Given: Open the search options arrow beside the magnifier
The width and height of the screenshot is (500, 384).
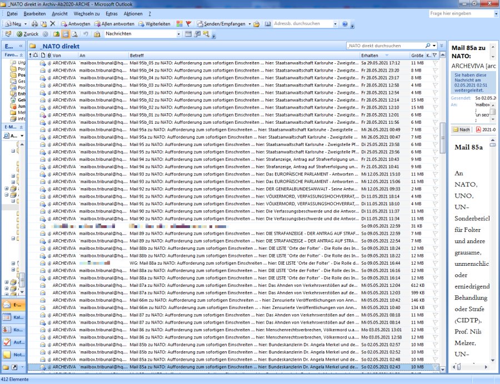Looking at the screenshot, I should point(434,46).
